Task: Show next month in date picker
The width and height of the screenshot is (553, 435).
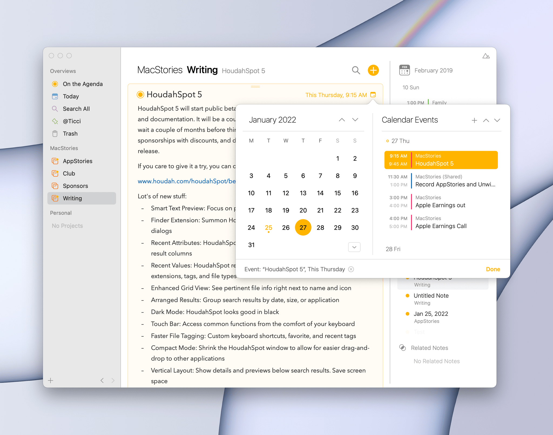Action: click(355, 120)
